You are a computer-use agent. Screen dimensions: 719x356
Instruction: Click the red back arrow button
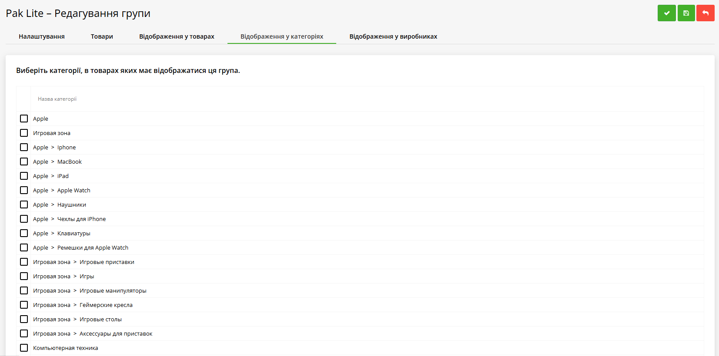705,13
